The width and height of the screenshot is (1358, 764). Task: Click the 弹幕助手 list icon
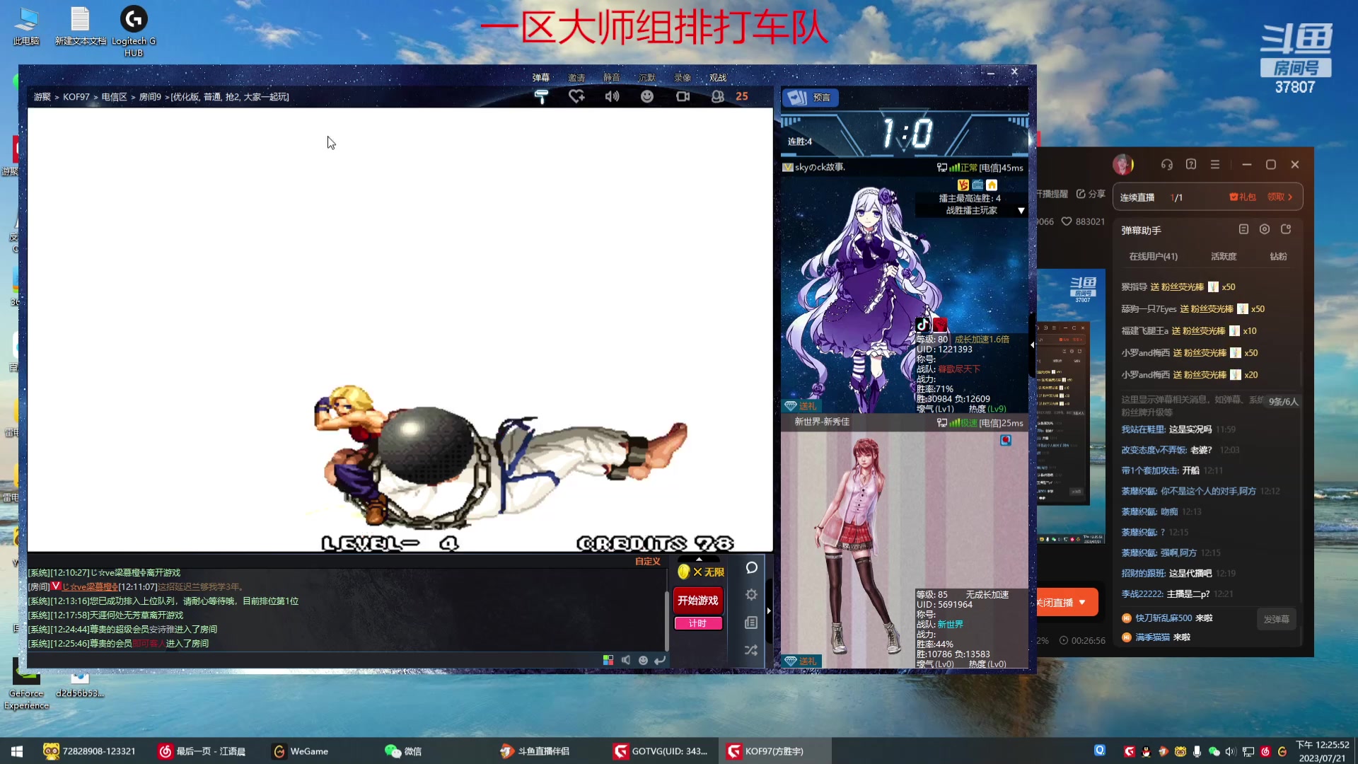tap(1243, 229)
